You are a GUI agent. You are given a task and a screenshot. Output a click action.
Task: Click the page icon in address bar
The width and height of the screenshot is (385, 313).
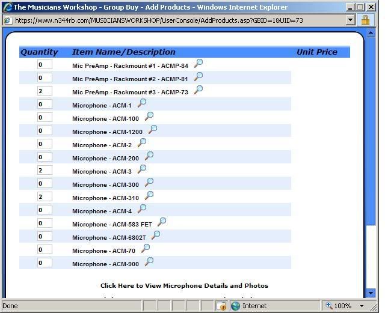[7, 20]
